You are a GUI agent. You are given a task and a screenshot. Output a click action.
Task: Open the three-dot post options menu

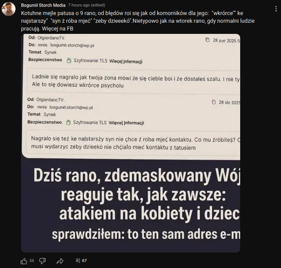tap(276, 9)
